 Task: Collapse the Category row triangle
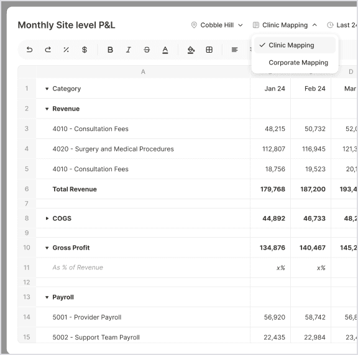point(47,89)
